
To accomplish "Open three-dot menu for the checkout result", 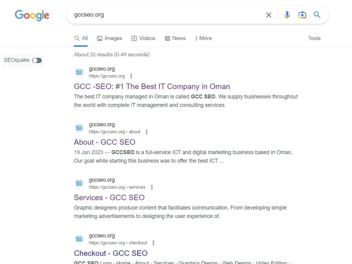I will coord(153,243).
